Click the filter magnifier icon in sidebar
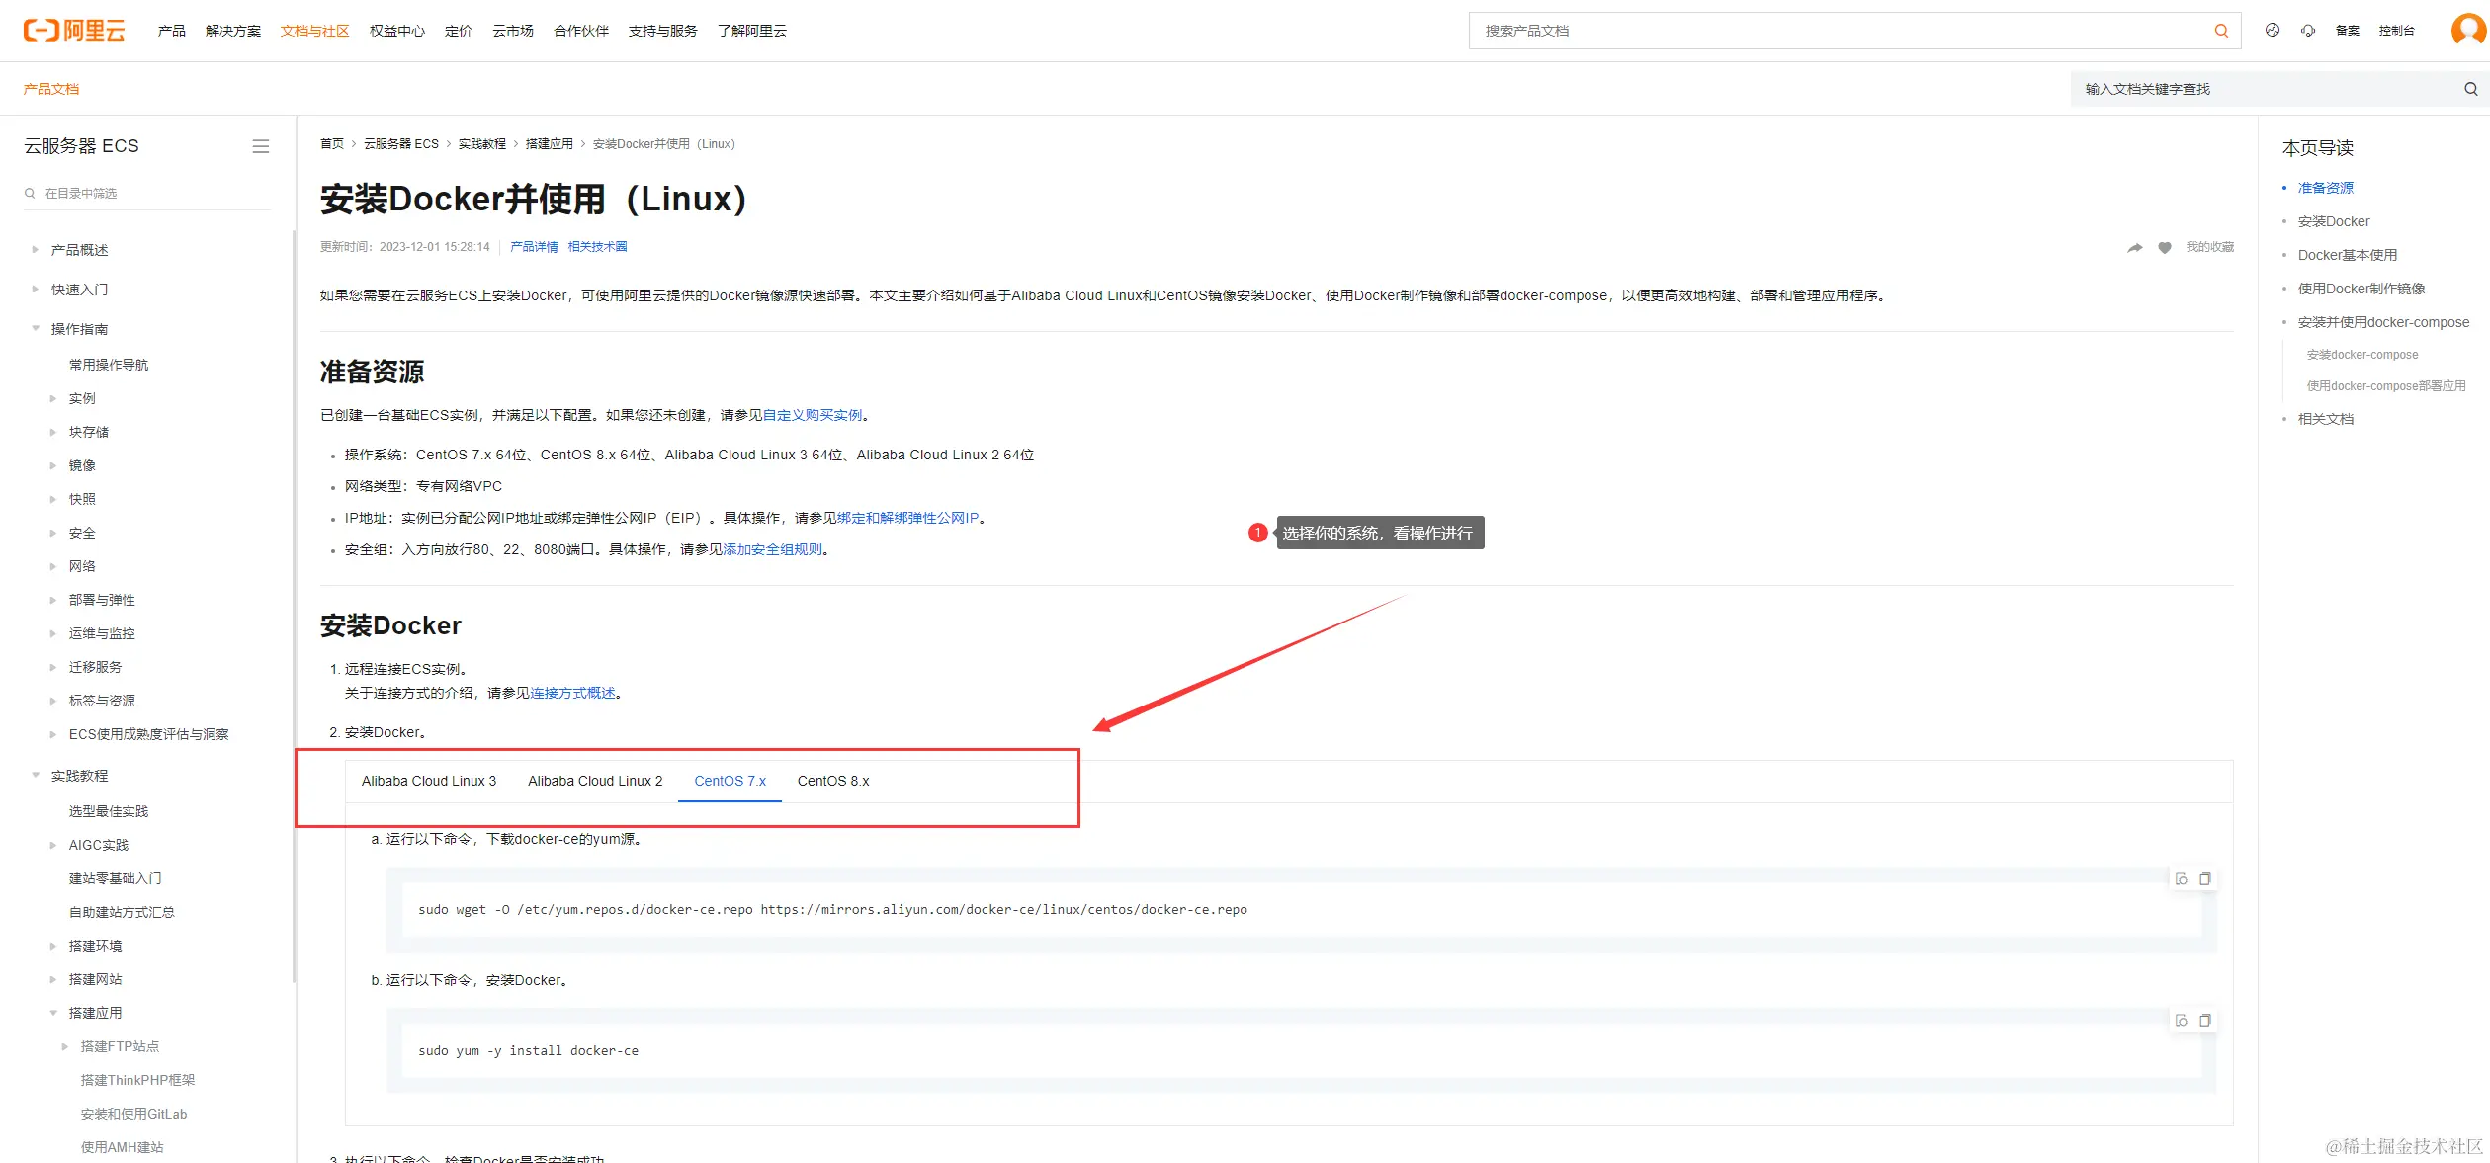Viewport: 2490px width, 1163px height. pos(30,194)
